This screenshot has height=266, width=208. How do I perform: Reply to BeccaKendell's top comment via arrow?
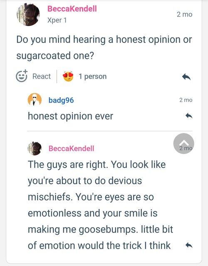[x=186, y=77]
